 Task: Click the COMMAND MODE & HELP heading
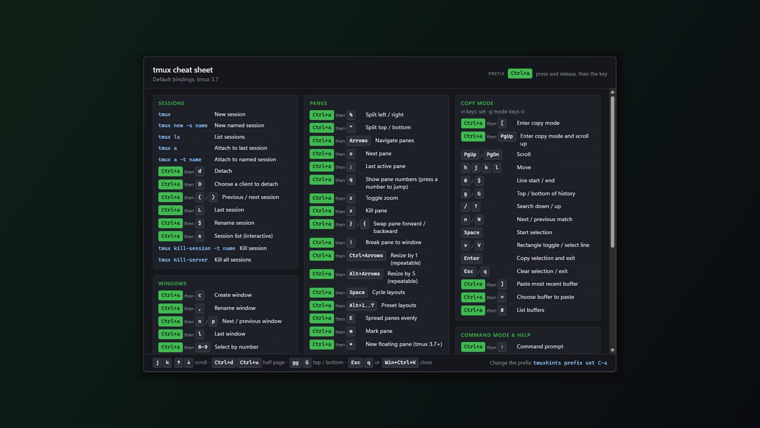[495, 335]
